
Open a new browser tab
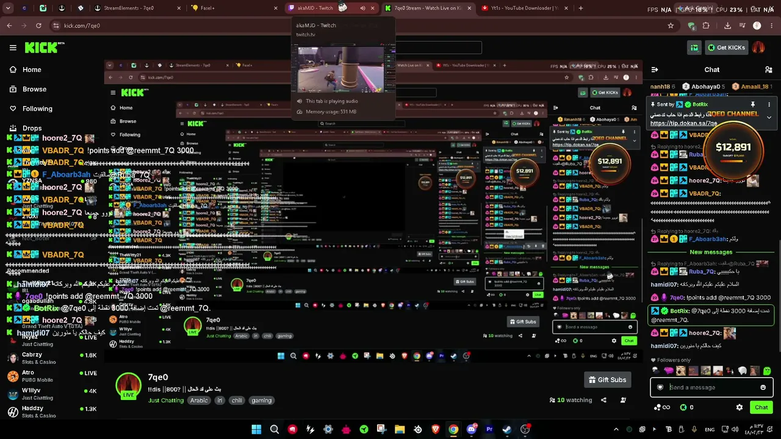[580, 8]
